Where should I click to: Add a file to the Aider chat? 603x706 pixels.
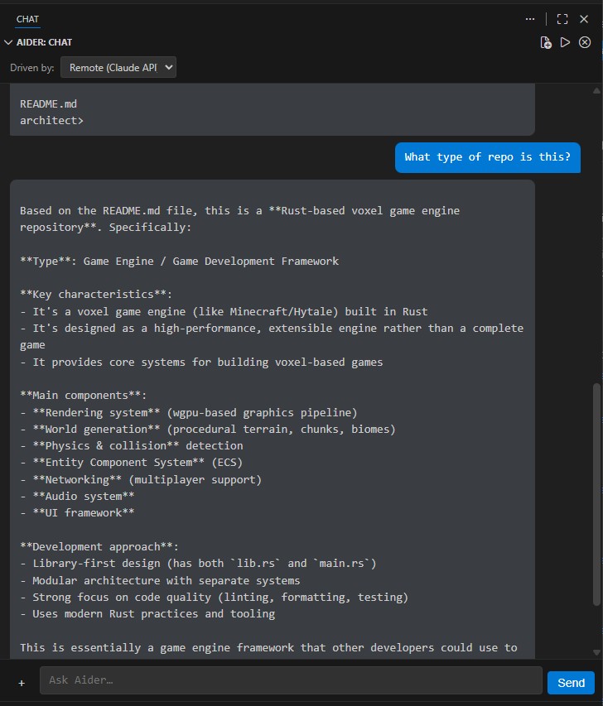(x=547, y=42)
